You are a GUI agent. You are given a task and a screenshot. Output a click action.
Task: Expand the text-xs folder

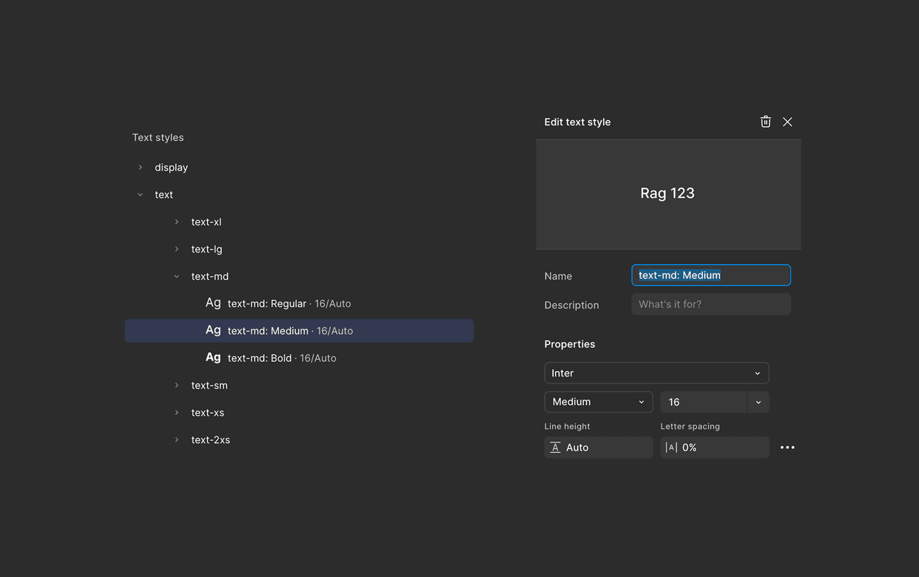pyautogui.click(x=176, y=412)
